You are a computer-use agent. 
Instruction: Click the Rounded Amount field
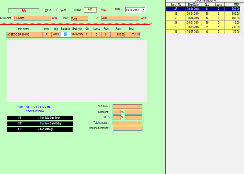(128, 128)
